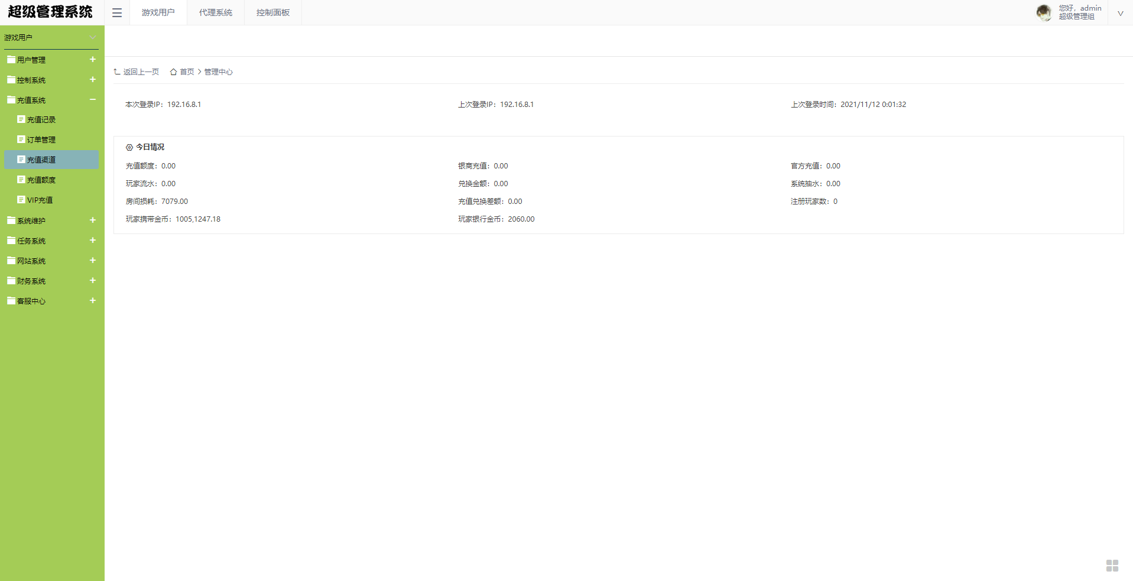
Task: Click the 用户管理 folder icon
Action: (x=11, y=60)
